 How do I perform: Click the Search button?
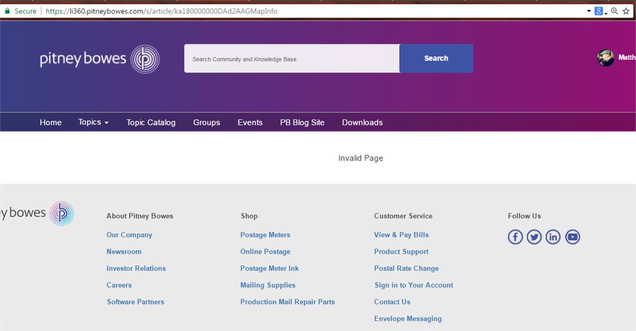(436, 58)
